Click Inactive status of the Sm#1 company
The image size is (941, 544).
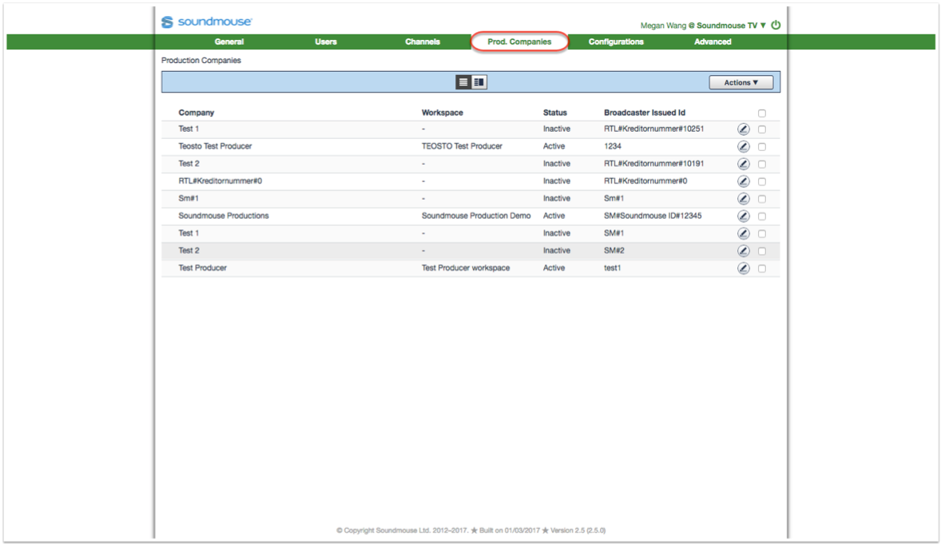[556, 198]
